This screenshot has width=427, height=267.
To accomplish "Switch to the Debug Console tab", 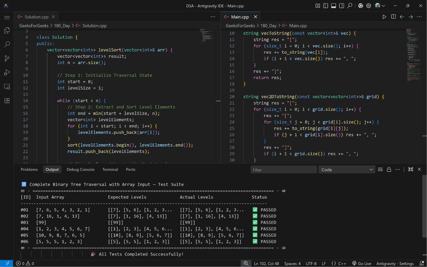I will coord(80,169).
